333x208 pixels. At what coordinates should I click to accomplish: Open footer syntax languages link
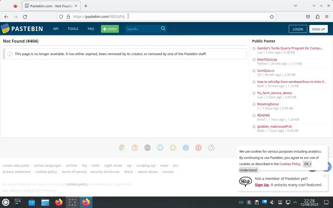tap(47, 165)
